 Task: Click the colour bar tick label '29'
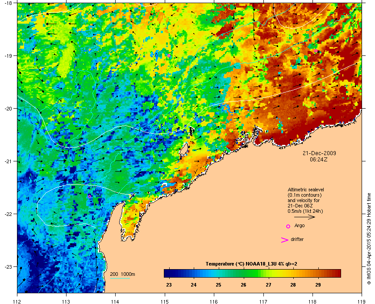(x=318, y=285)
